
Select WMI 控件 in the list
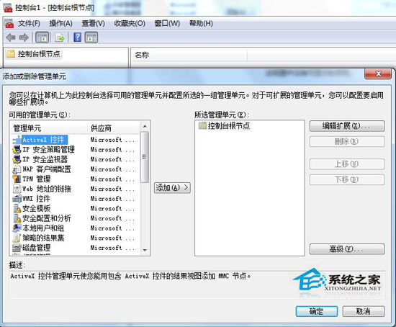click(x=37, y=199)
